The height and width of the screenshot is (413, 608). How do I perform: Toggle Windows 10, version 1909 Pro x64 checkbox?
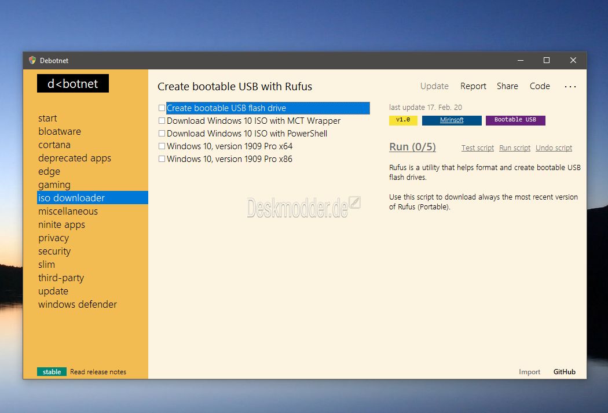tap(162, 146)
